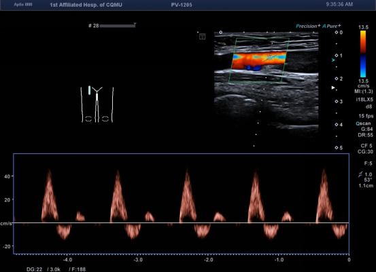Open the PV-1205 preset label

[x=182, y=5]
